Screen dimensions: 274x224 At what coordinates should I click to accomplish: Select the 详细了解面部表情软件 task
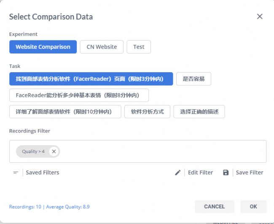(x=65, y=112)
